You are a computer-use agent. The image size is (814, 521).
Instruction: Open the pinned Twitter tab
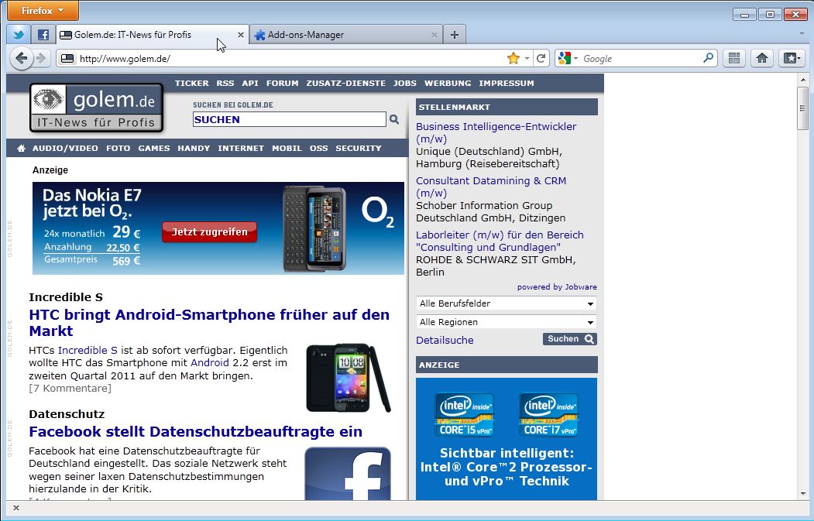[x=19, y=35]
